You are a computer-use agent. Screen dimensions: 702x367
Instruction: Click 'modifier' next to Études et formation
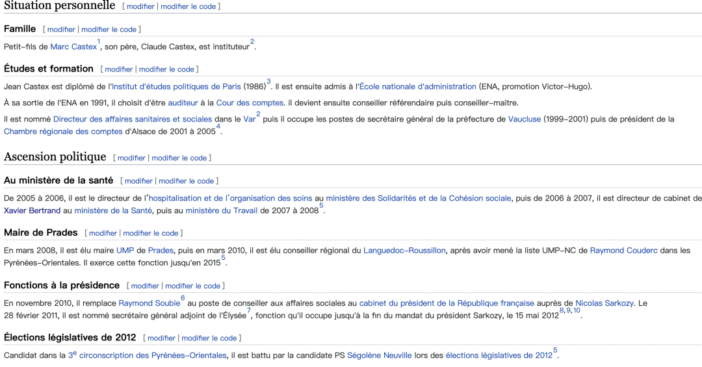point(119,70)
